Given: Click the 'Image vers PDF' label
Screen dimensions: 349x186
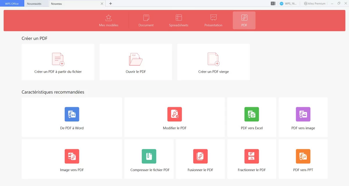Looking at the screenshot, I should (x=72, y=170).
